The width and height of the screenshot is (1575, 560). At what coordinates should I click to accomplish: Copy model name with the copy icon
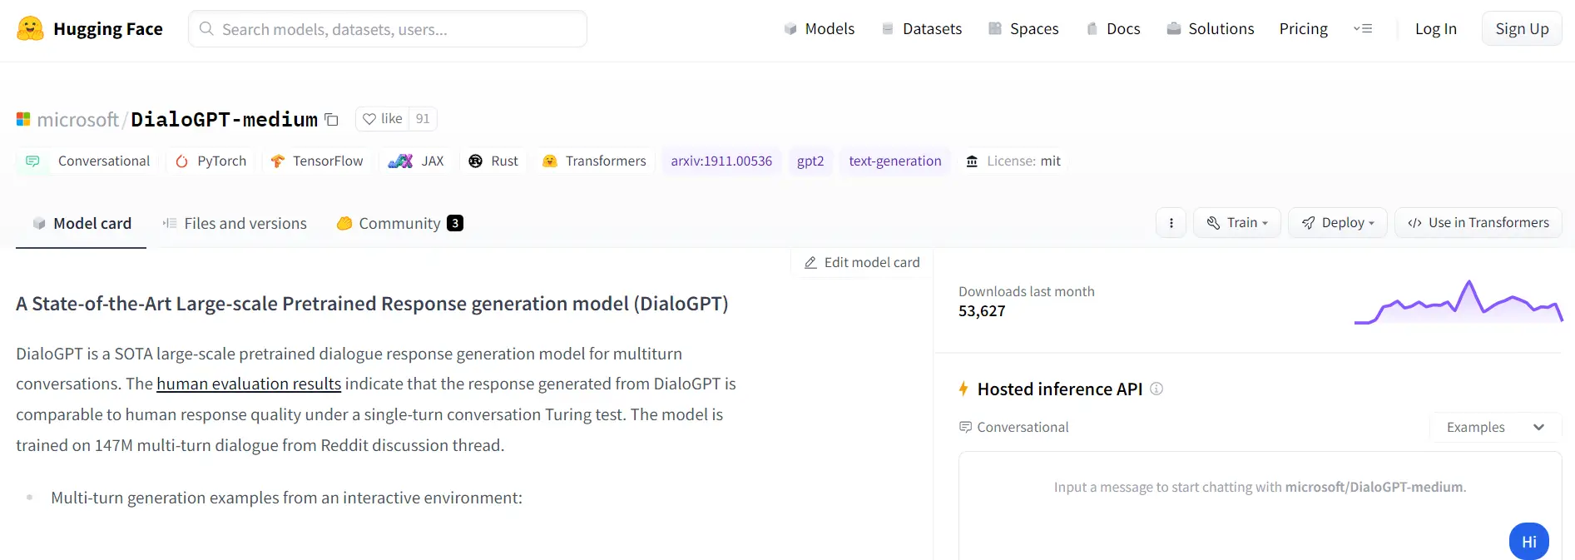(331, 120)
